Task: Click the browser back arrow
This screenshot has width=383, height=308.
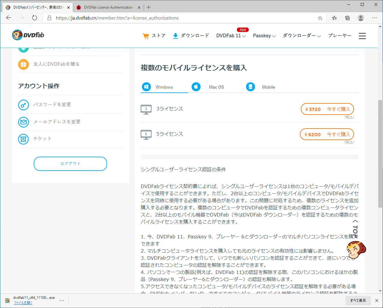Action: tap(9, 18)
